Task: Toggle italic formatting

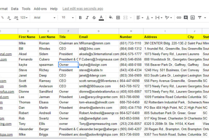Action: click(x=87, y=18)
